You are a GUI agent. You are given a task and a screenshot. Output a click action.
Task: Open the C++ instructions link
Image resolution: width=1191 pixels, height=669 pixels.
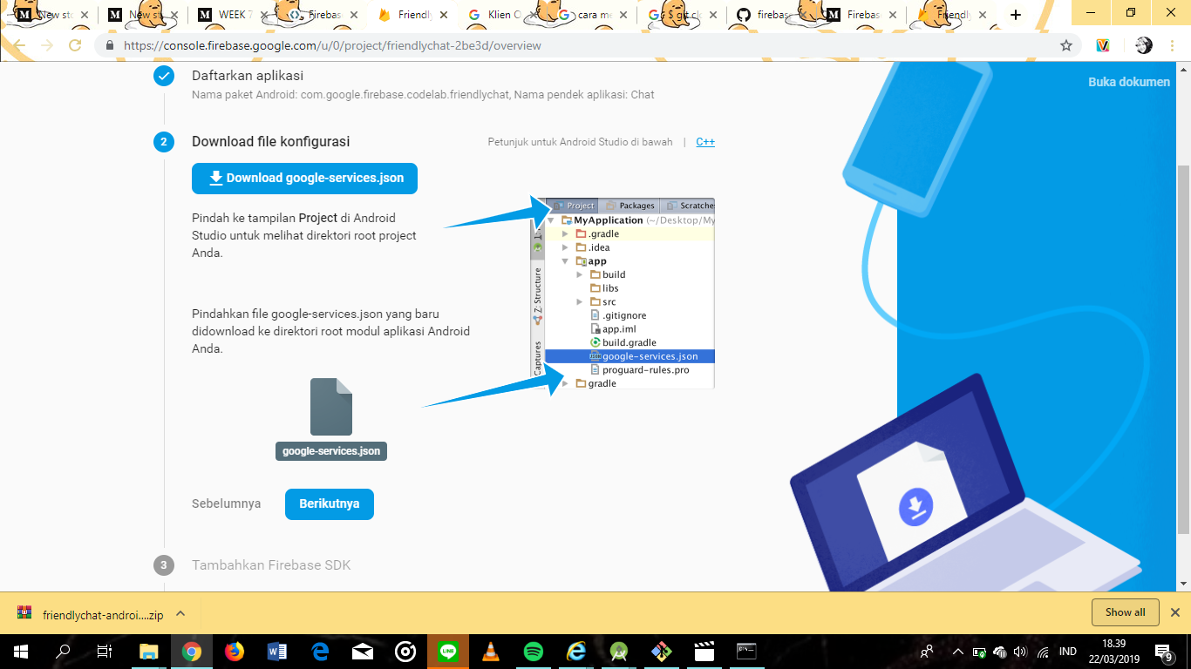705,142
